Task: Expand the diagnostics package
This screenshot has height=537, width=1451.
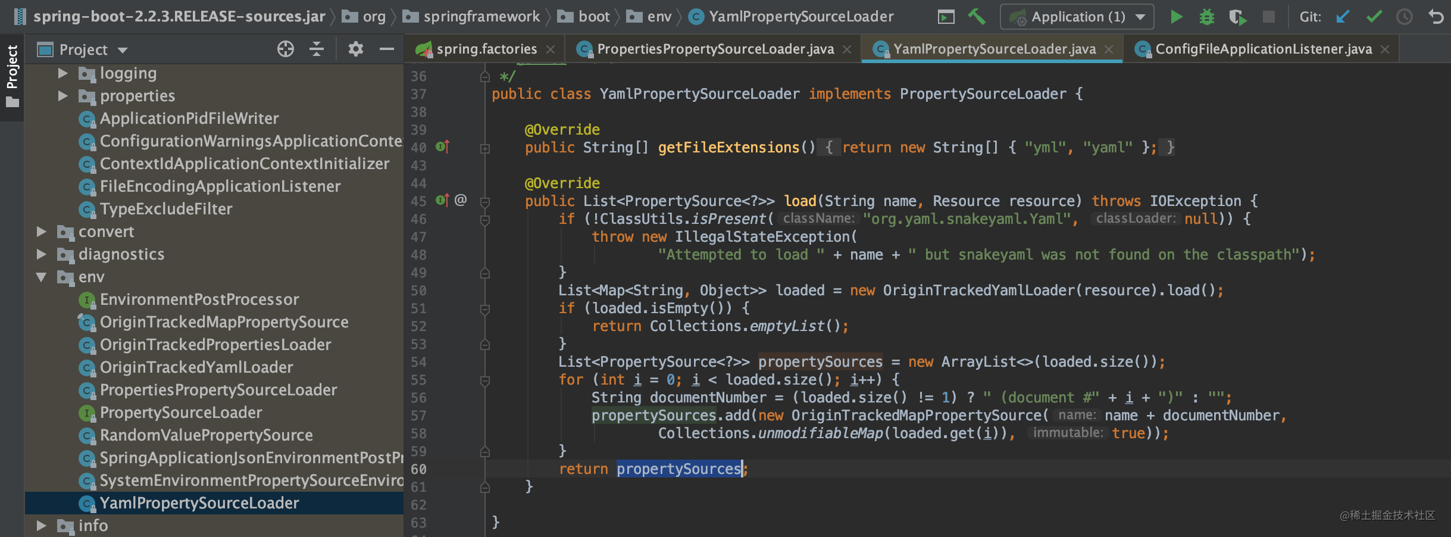Action: tap(41, 254)
